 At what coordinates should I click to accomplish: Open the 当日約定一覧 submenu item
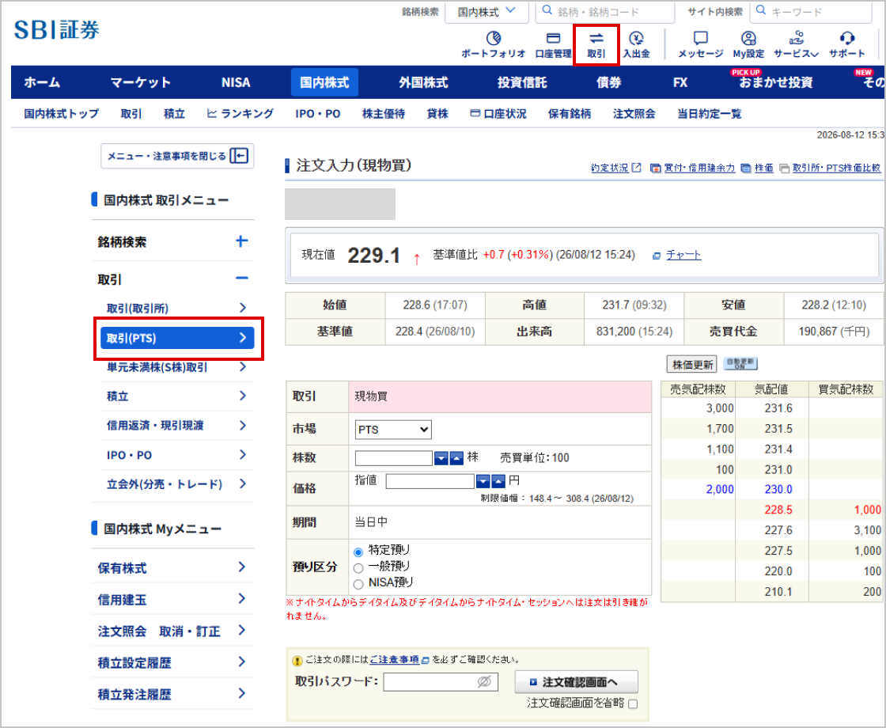point(709,114)
